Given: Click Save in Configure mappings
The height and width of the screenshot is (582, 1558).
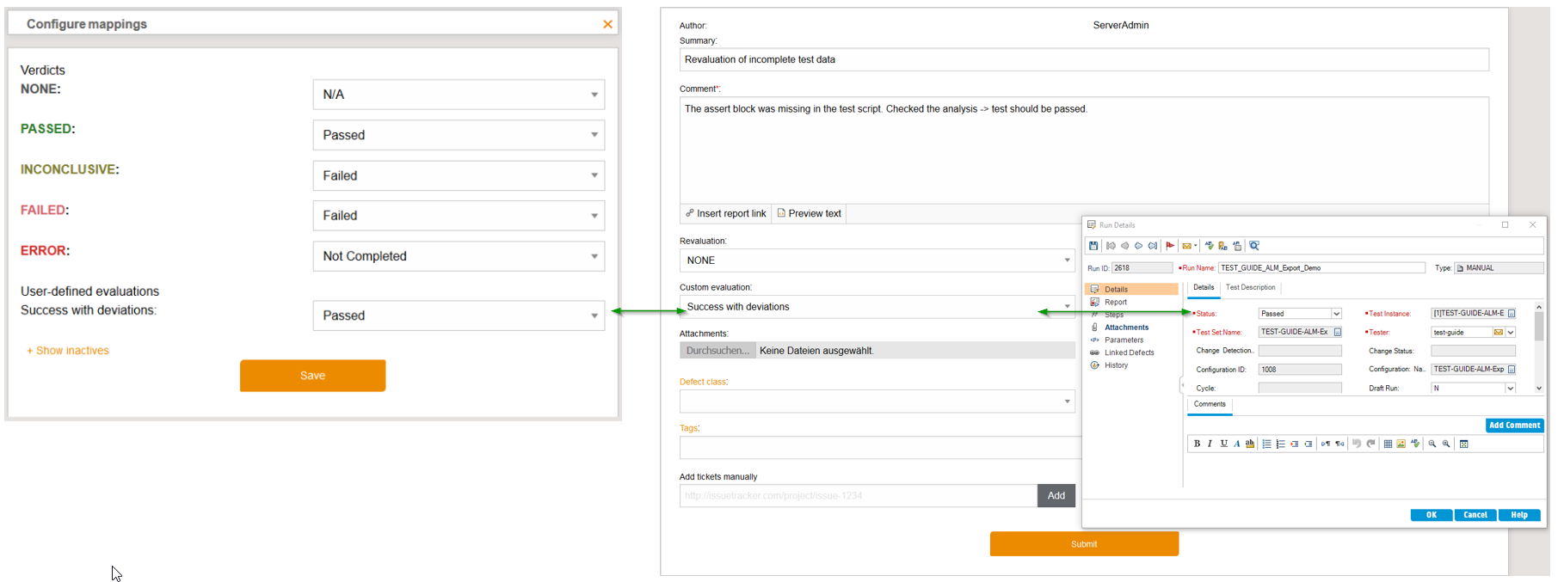Looking at the screenshot, I should pos(312,376).
